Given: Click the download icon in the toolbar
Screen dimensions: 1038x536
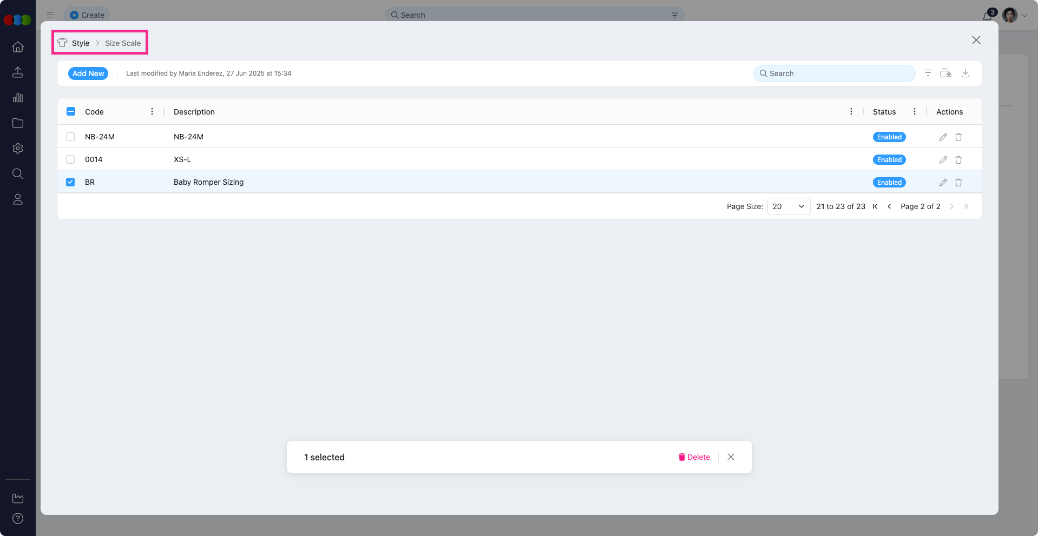Looking at the screenshot, I should tap(965, 73).
